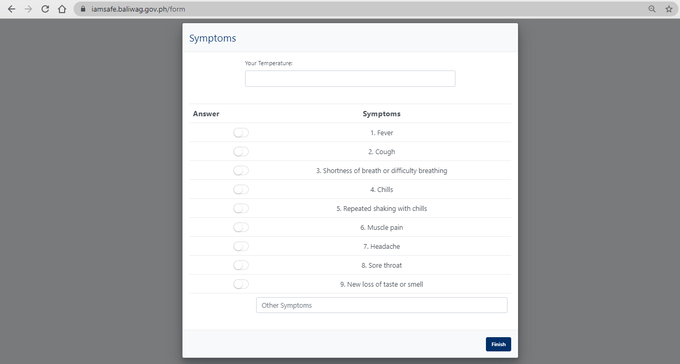View site security lock info
The image size is (680, 364).
[83, 9]
